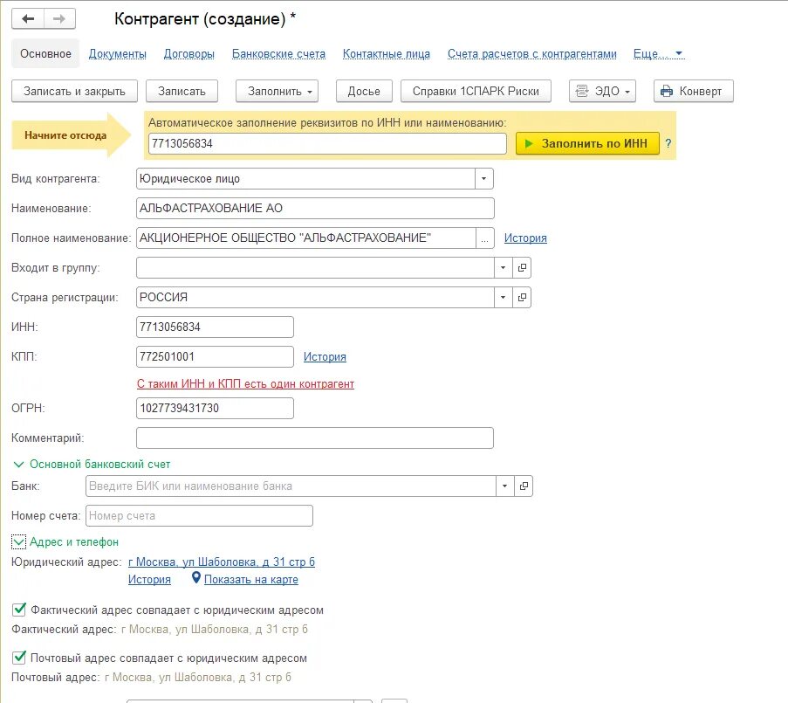
Task: Open the Контактные лица tab
Action: pyautogui.click(x=386, y=54)
